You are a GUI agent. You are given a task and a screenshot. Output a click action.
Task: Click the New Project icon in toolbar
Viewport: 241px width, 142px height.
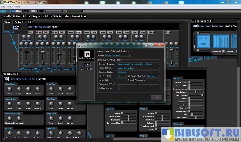(3, 11)
